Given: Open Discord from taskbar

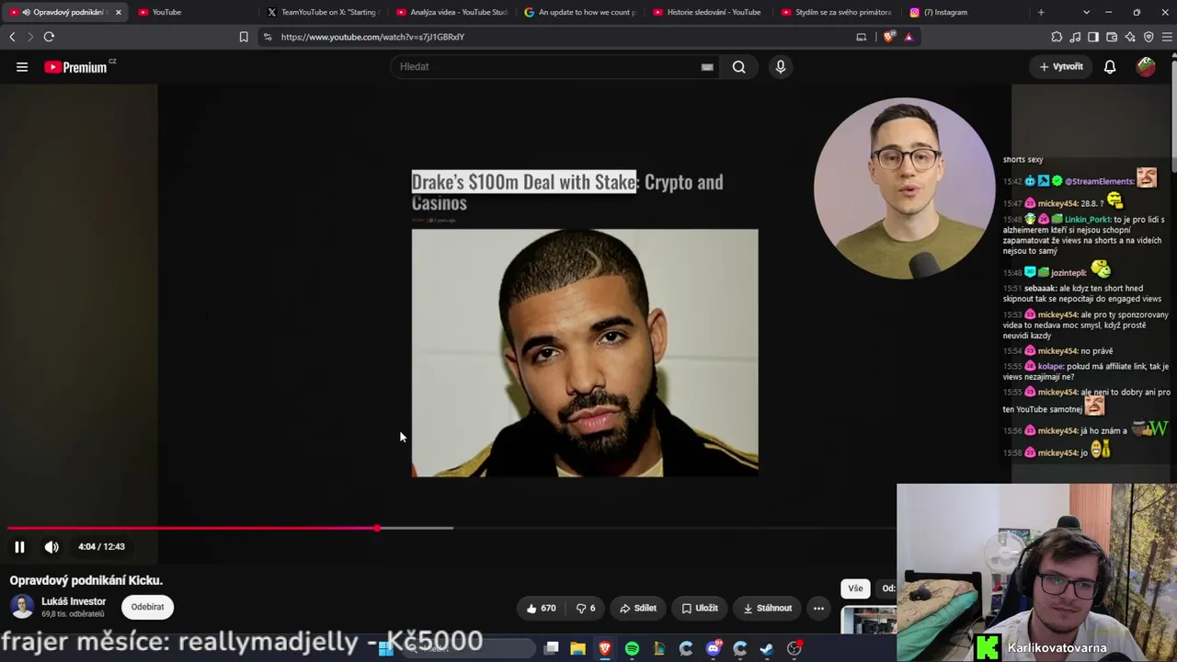Looking at the screenshot, I should (713, 648).
